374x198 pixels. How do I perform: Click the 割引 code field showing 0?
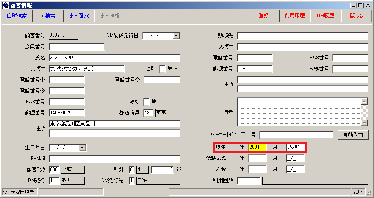coord(132,170)
